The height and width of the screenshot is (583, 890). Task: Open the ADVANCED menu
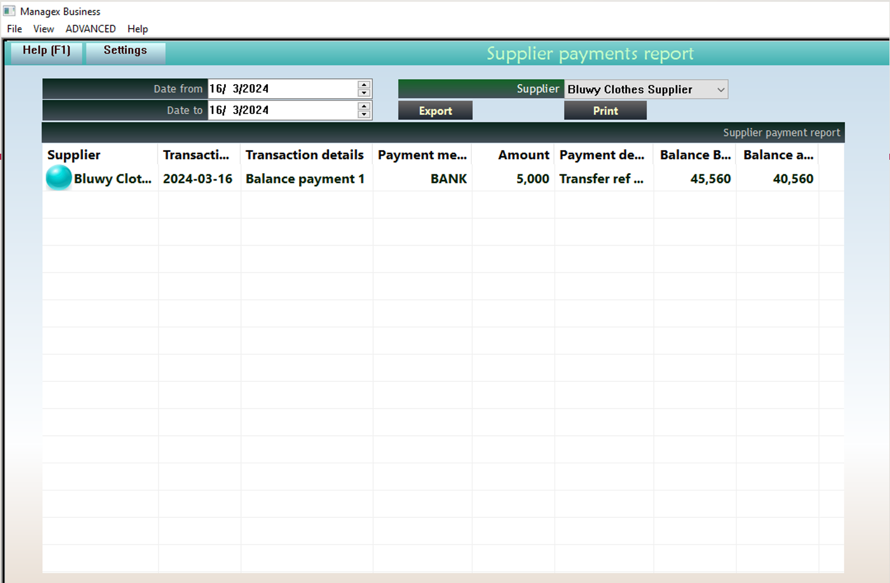coord(90,29)
